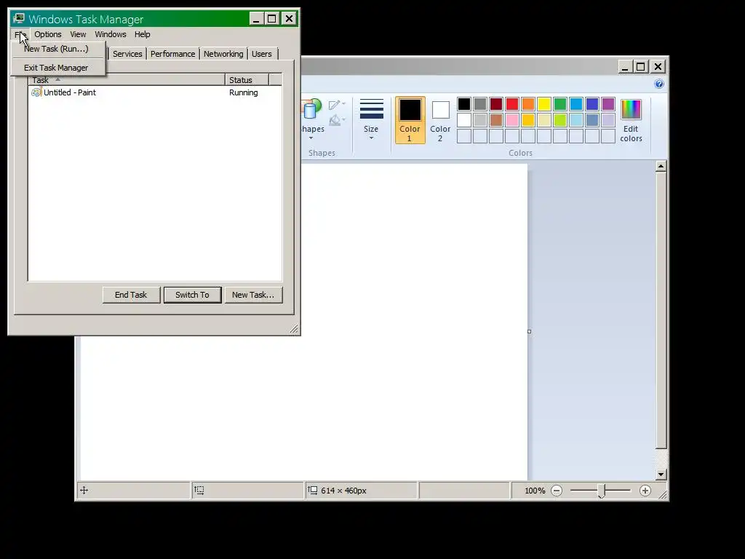
Task: Pick the red color swatch
Action: (x=512, y=104)
